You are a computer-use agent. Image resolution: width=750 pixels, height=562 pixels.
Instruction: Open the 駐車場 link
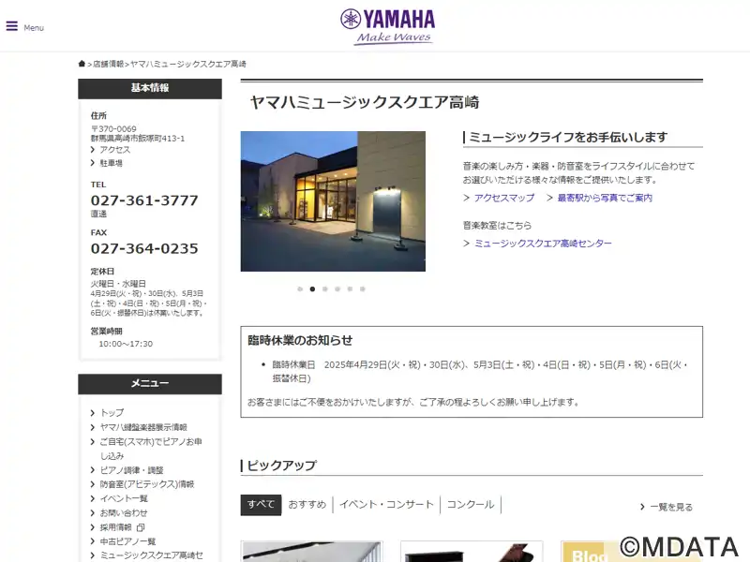pos(111,163)
